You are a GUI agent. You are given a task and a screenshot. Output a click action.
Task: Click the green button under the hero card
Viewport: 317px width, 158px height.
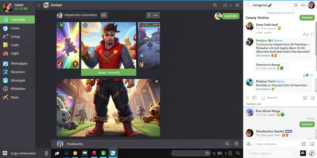point(109,72)
